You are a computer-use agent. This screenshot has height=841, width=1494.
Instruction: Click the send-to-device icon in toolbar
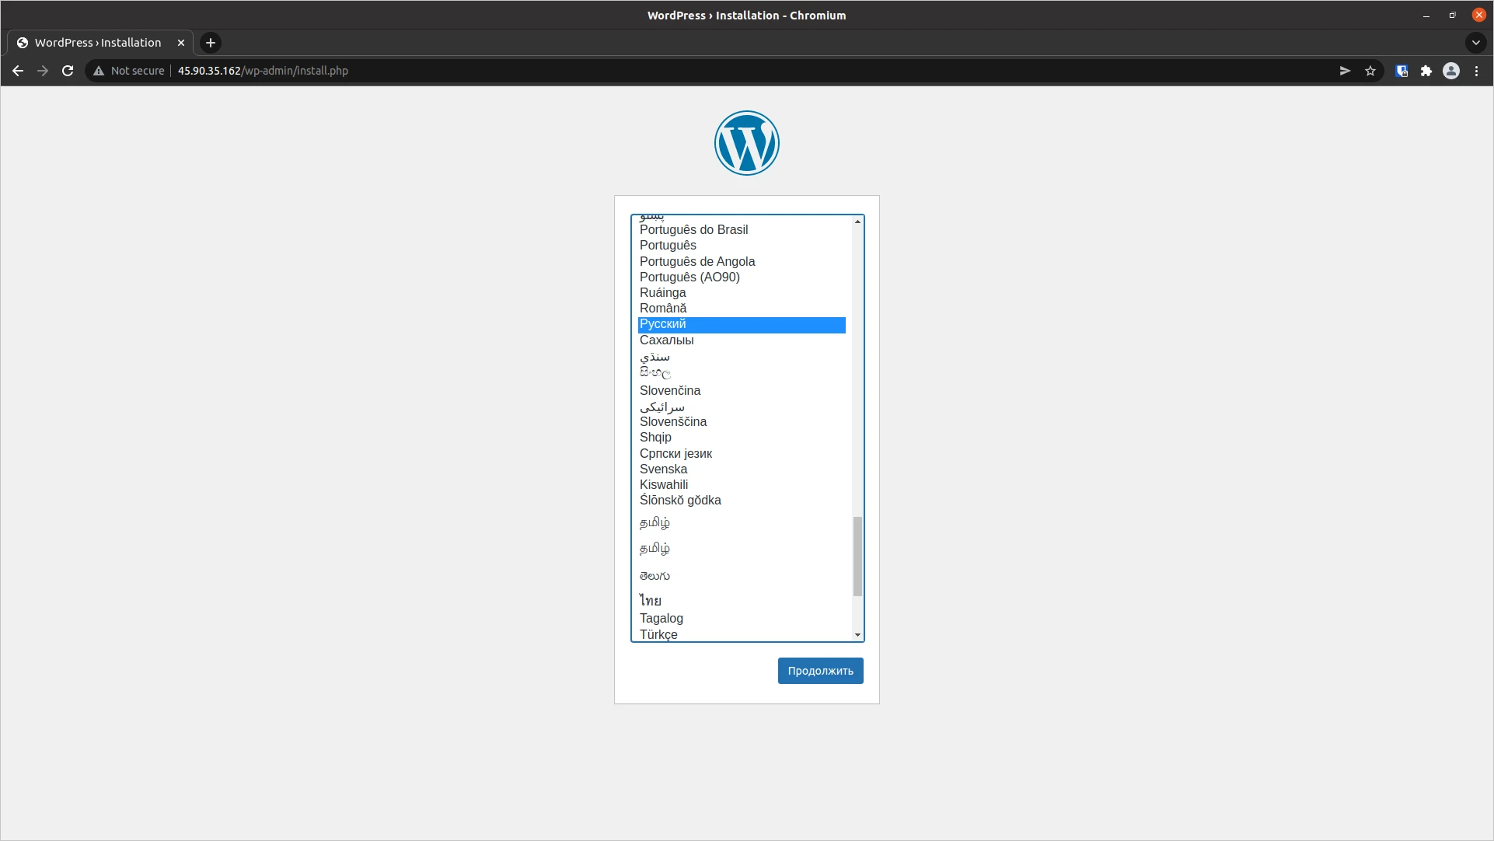point(1344,71)
